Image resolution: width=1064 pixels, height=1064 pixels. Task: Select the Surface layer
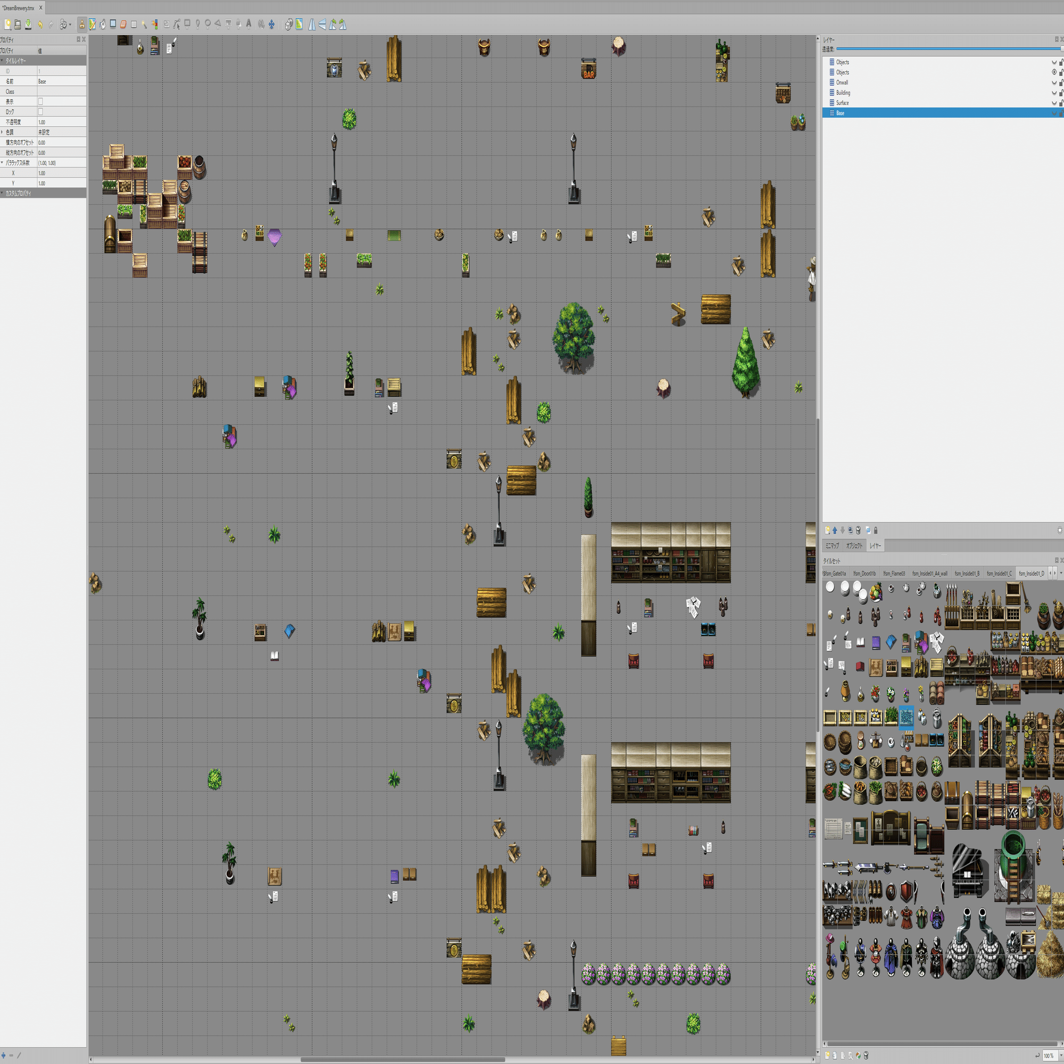(842, 103)
